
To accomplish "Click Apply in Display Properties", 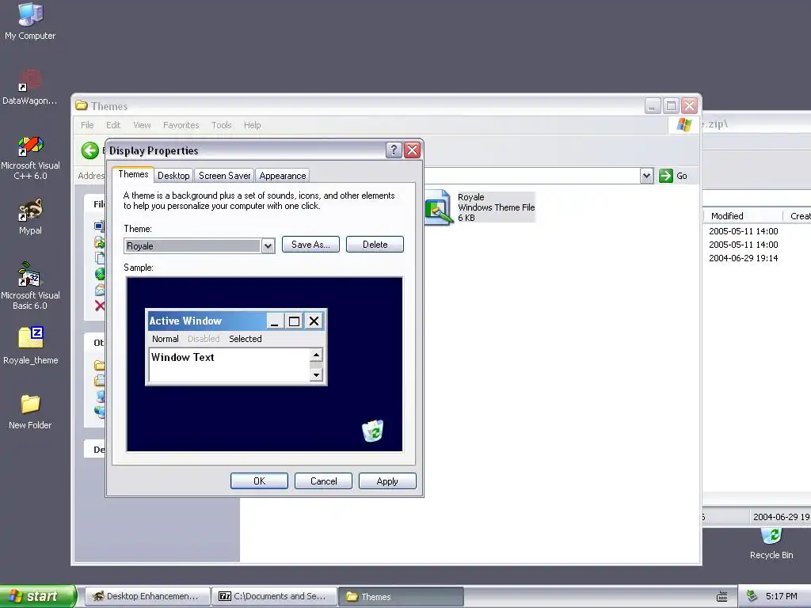I will pos(387,481).
